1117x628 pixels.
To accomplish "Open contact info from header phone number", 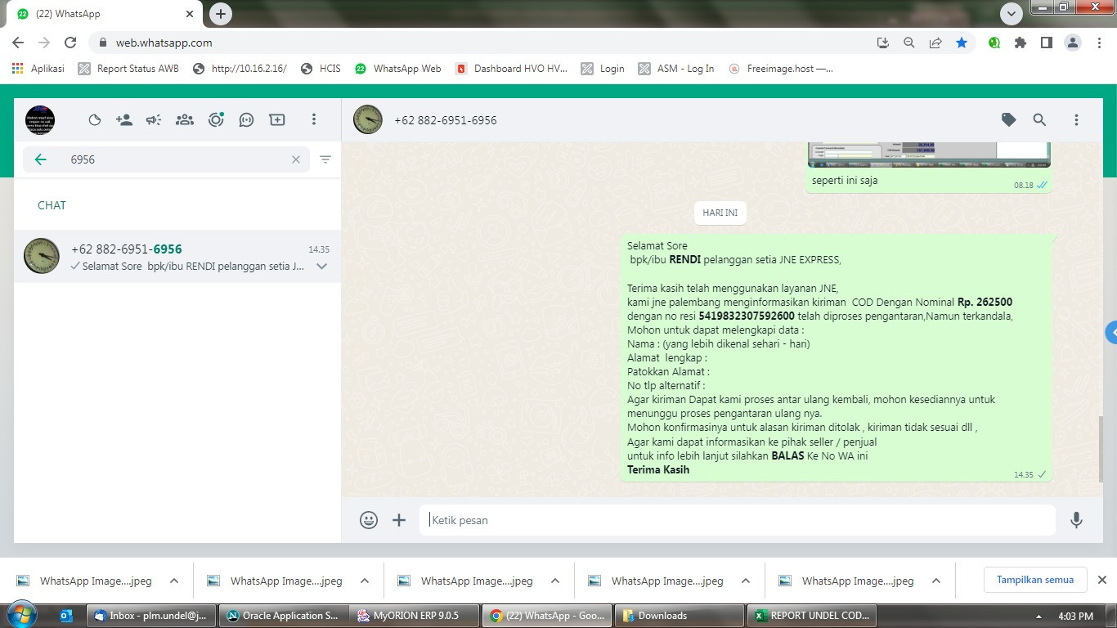I will coord(446,120).
